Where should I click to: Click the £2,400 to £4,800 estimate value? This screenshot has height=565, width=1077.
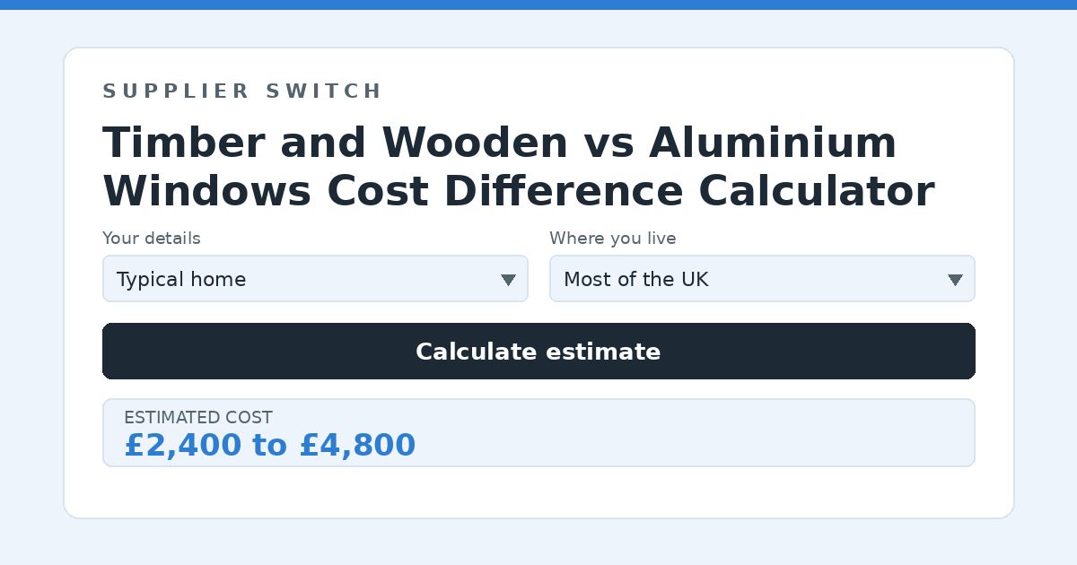270,445
